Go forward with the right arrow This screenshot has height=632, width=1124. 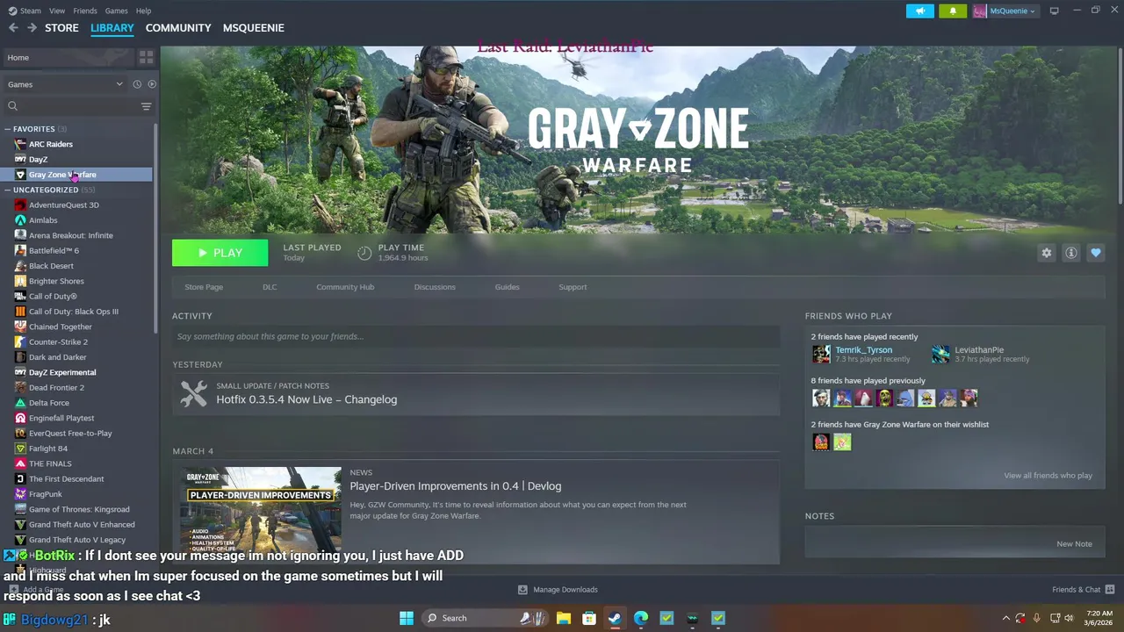[32, 28]
